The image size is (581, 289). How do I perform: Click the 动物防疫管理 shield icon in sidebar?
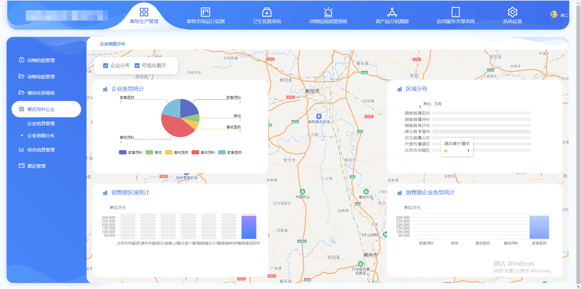21,60
